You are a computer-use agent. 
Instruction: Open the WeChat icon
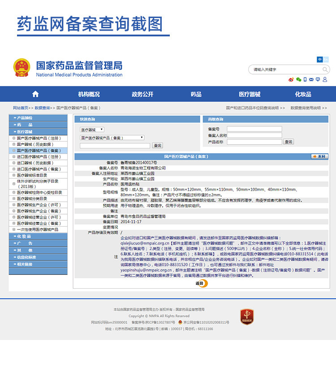pos(298,79)
